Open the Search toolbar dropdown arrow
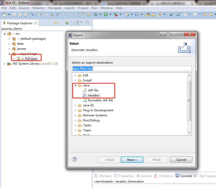This screenshot has width=216, height=188. (164, 15)
